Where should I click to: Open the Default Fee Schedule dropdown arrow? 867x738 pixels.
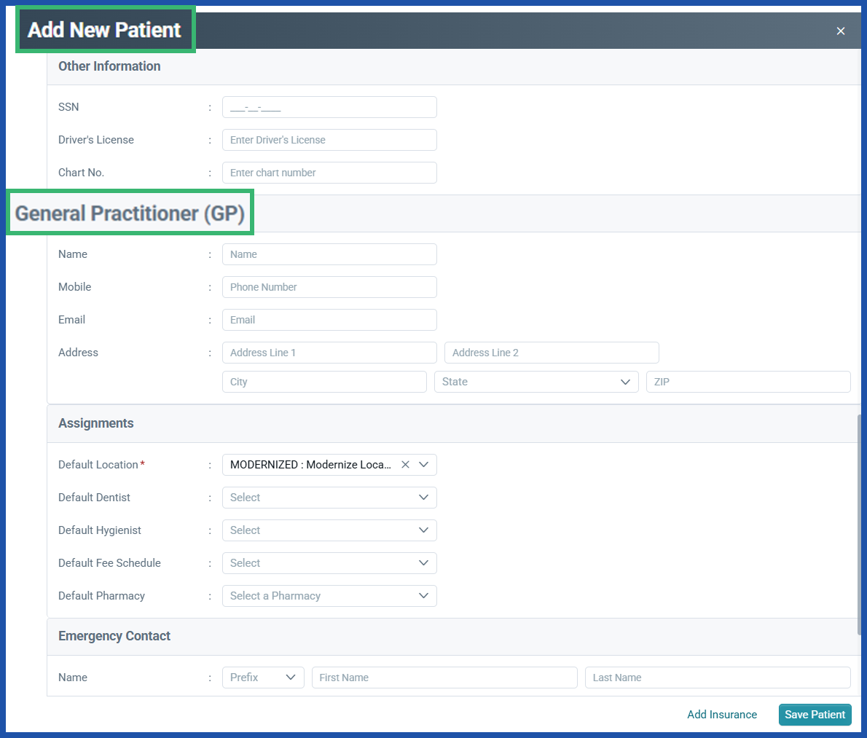point(423,563)
